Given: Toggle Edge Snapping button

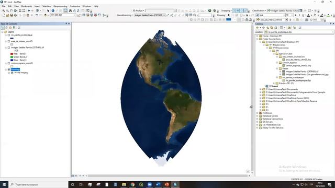Looking at the screenshot, I should [x=245, y=10].
